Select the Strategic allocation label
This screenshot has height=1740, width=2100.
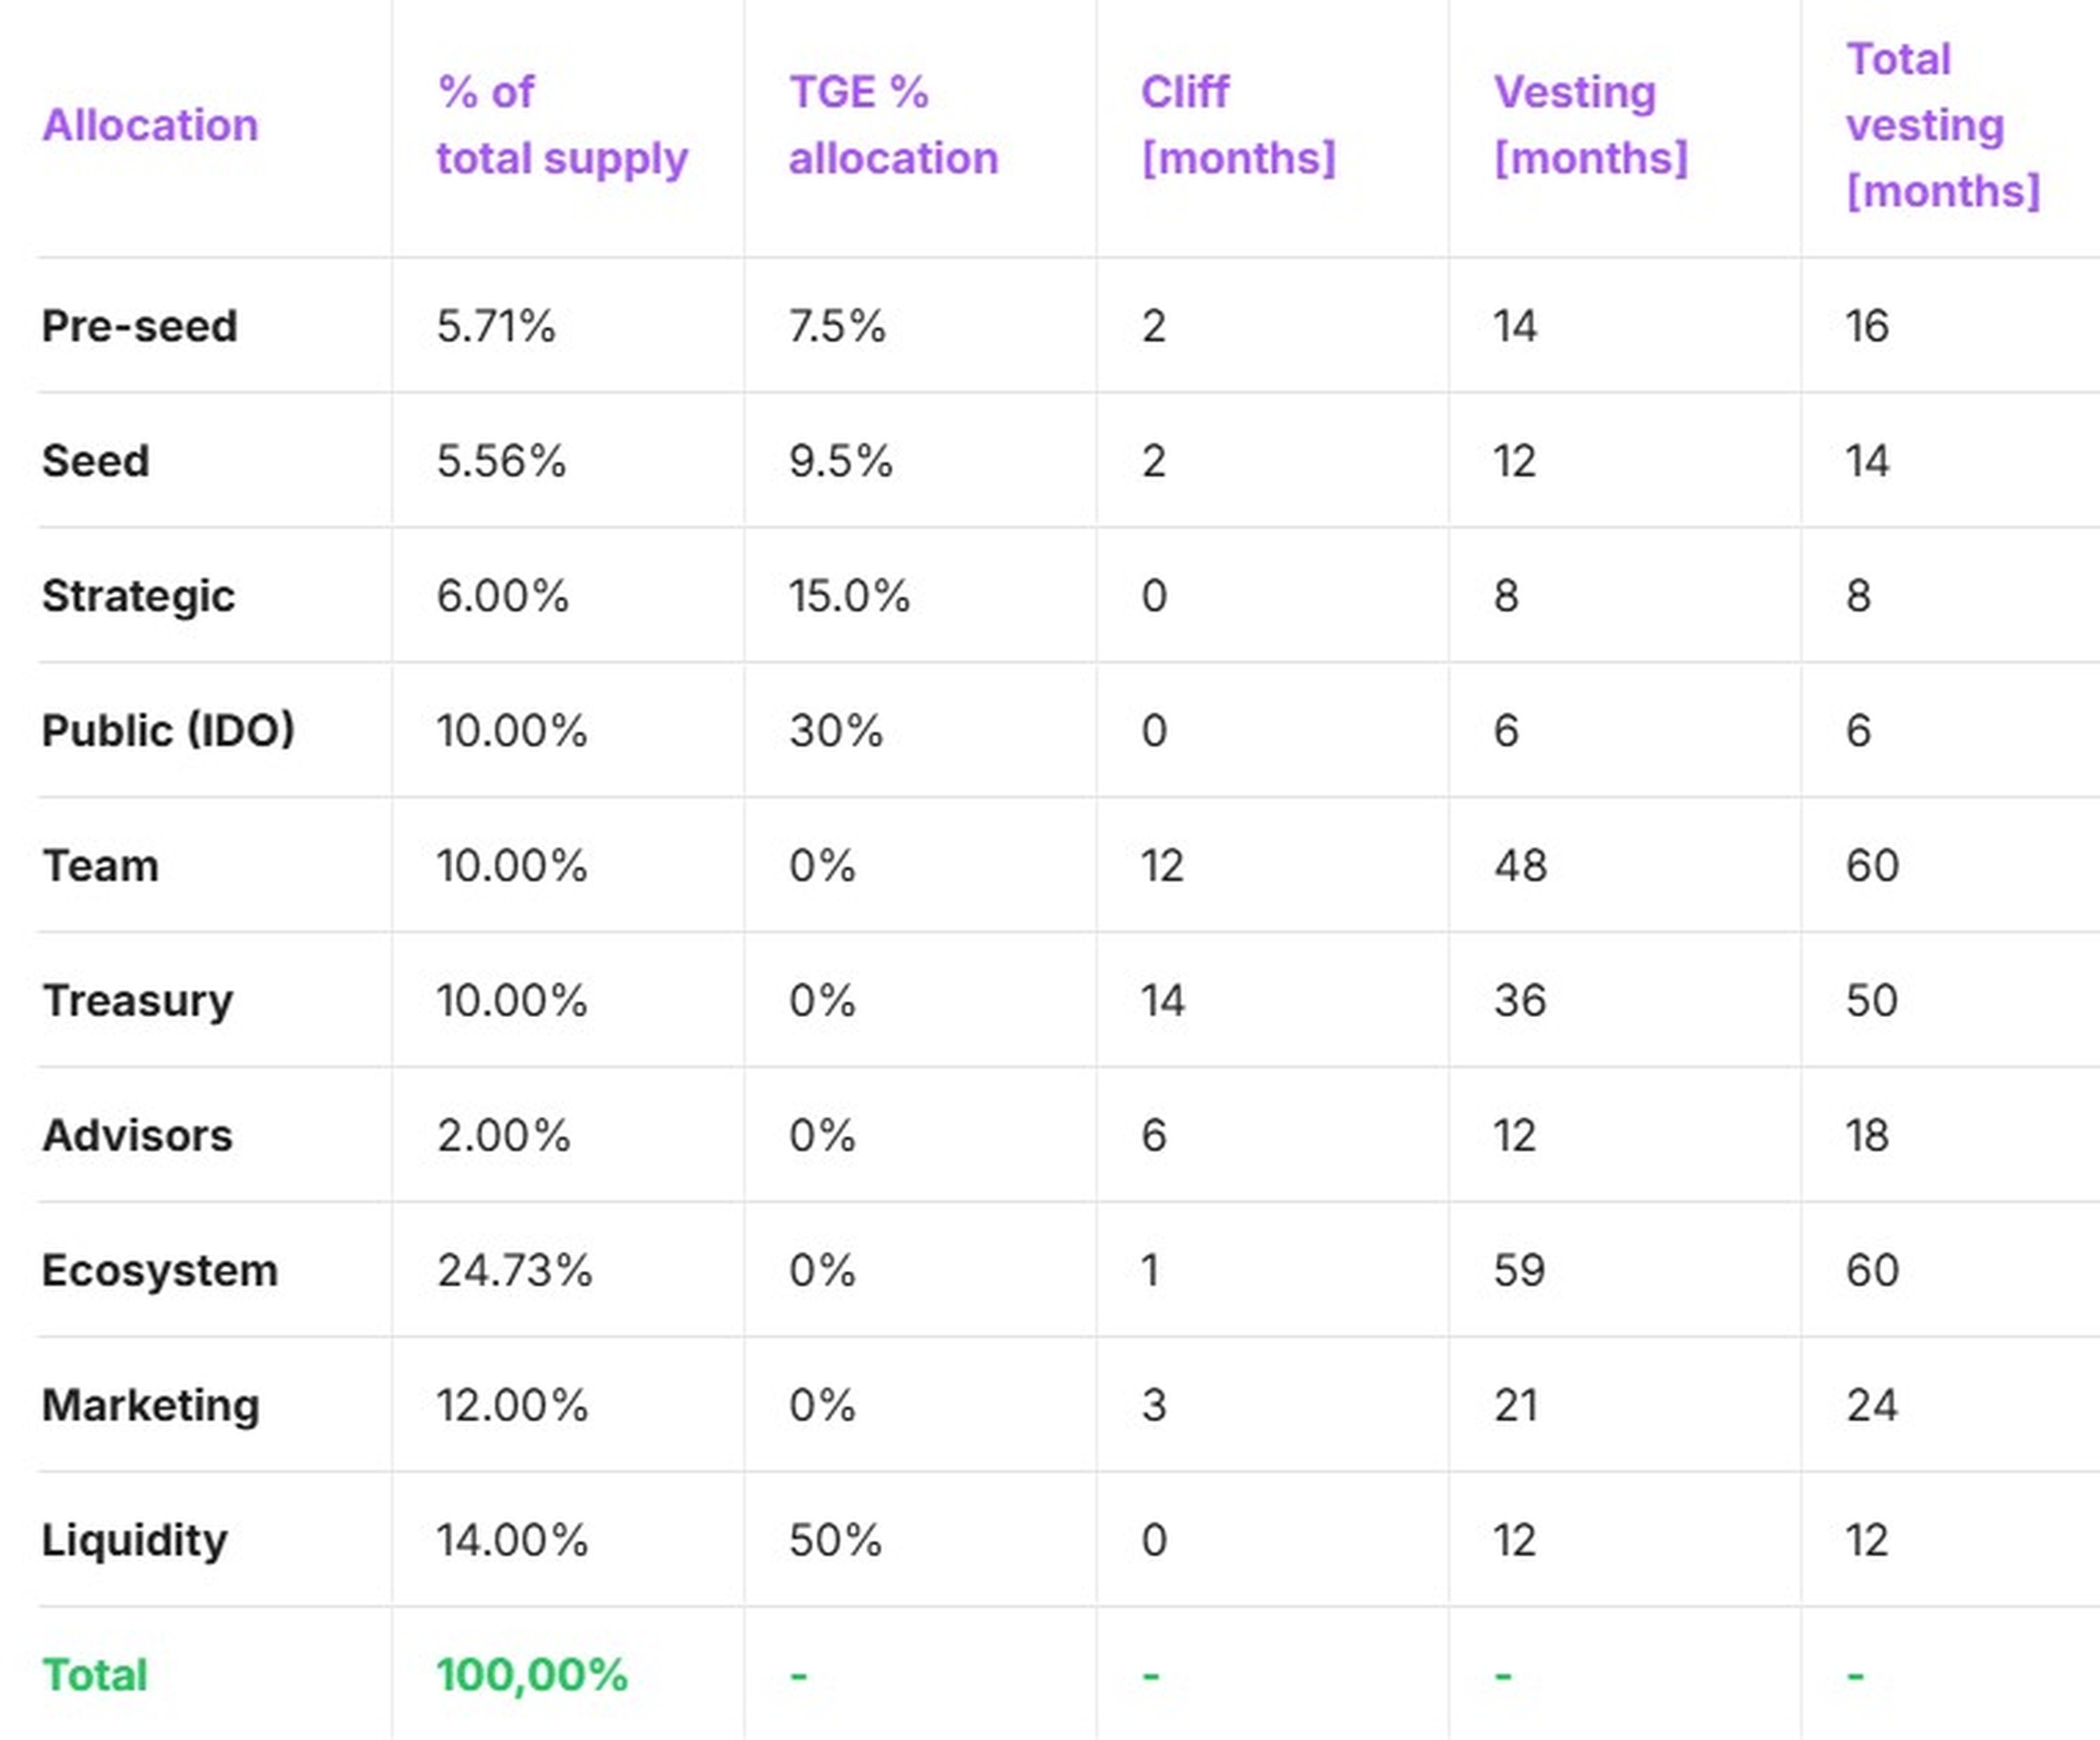click(x=138, y=596)
